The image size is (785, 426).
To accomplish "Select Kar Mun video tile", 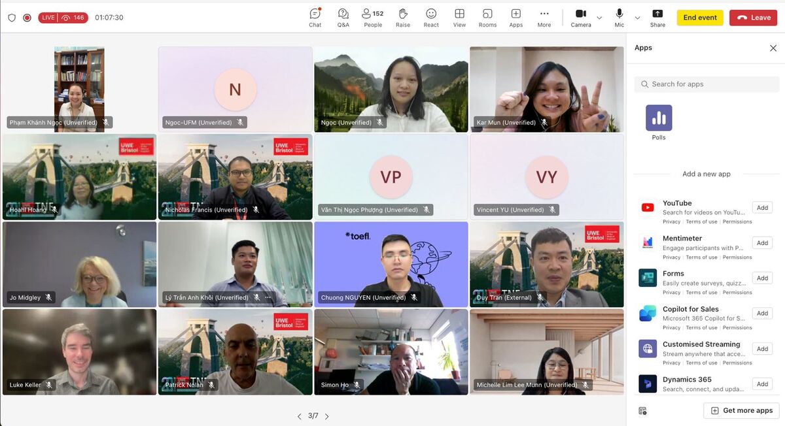I will coord(546,89).
